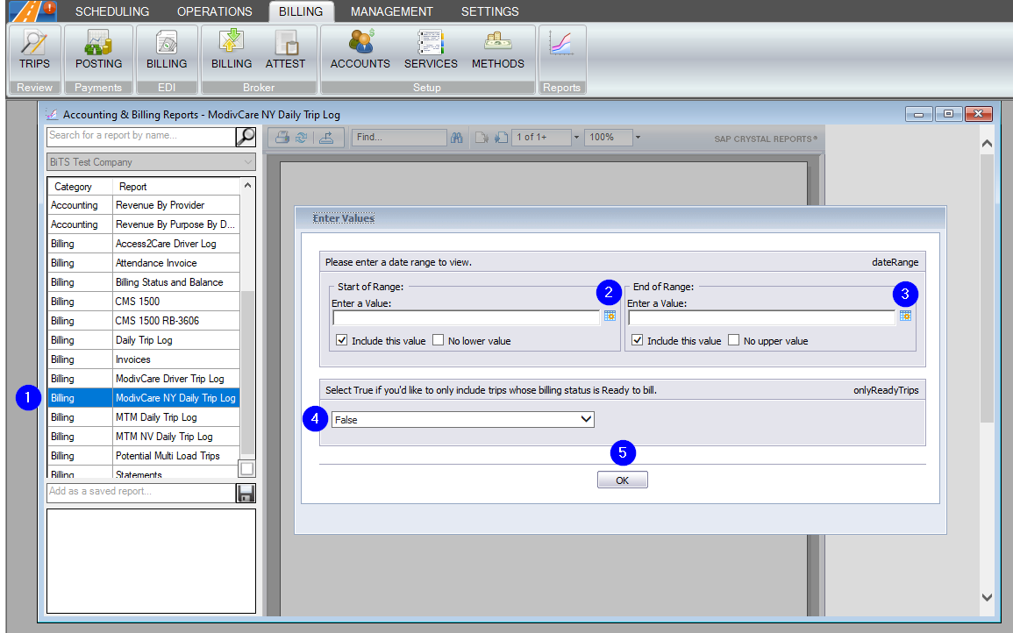
Task: Toggle Include this value for Start of Range
Action: [341, 341]
